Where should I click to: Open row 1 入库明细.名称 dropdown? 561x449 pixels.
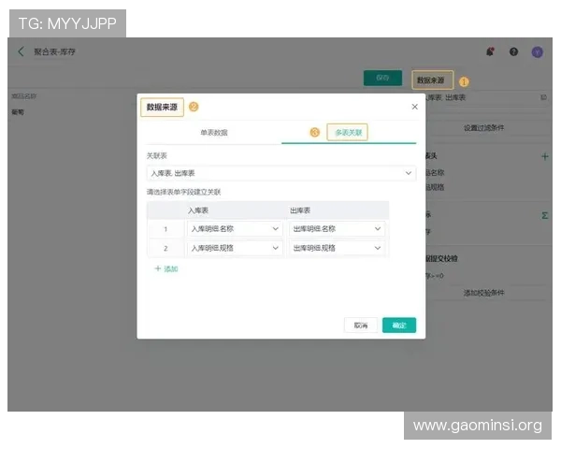click(x=235, y=229)
